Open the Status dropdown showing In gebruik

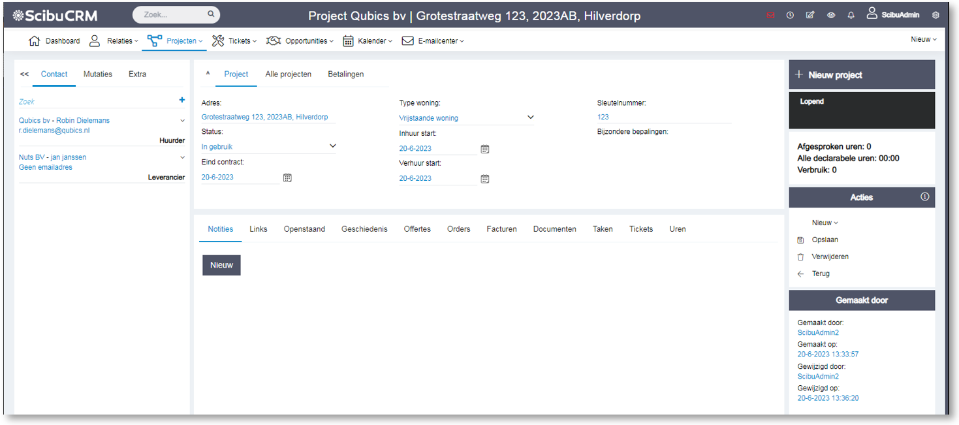(x=268, y=147)
